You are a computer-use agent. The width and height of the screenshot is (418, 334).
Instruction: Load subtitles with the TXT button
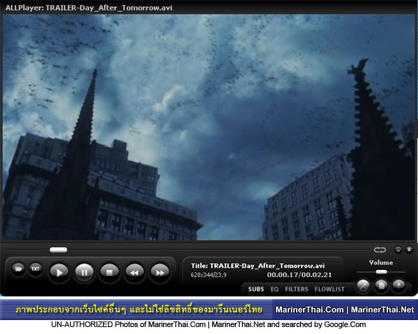(36, 269)
